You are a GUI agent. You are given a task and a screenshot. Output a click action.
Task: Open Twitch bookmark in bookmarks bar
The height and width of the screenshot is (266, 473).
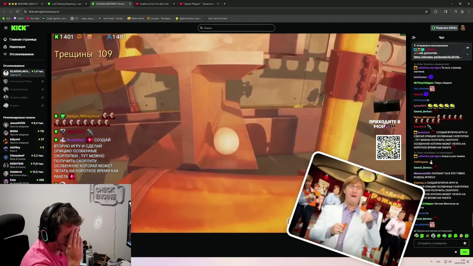click(x=18, y=18)
